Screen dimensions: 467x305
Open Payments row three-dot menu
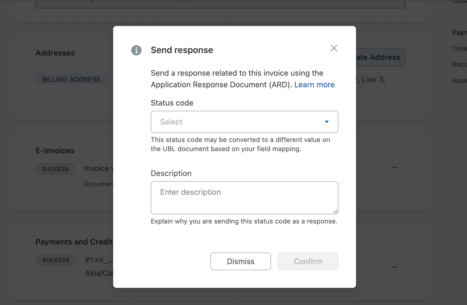pyautogui.click(x=394, y=267)
